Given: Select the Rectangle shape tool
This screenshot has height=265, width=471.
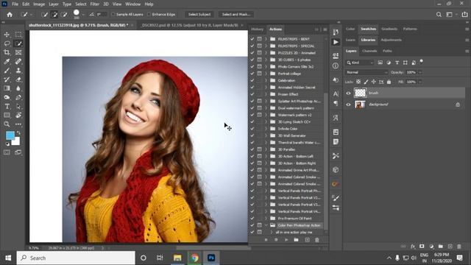Looking at the screenshot, I should pos(7,115).
